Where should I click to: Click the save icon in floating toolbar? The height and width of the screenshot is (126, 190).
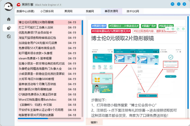tap(173, 29)
